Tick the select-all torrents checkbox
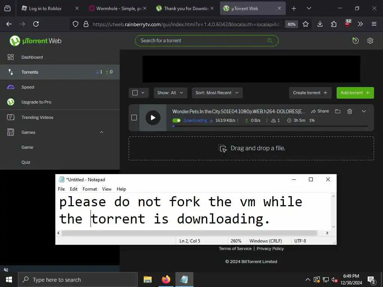Screen dimensions: 383x287 point(135,93)
